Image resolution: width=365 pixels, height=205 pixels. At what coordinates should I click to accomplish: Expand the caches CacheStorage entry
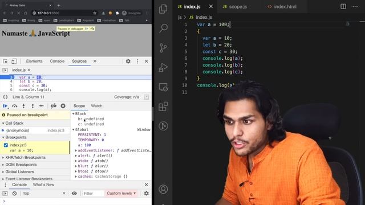(76, 177)
